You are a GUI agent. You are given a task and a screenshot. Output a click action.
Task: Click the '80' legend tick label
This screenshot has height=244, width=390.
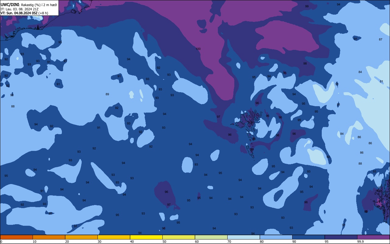[x=262, y=242]
